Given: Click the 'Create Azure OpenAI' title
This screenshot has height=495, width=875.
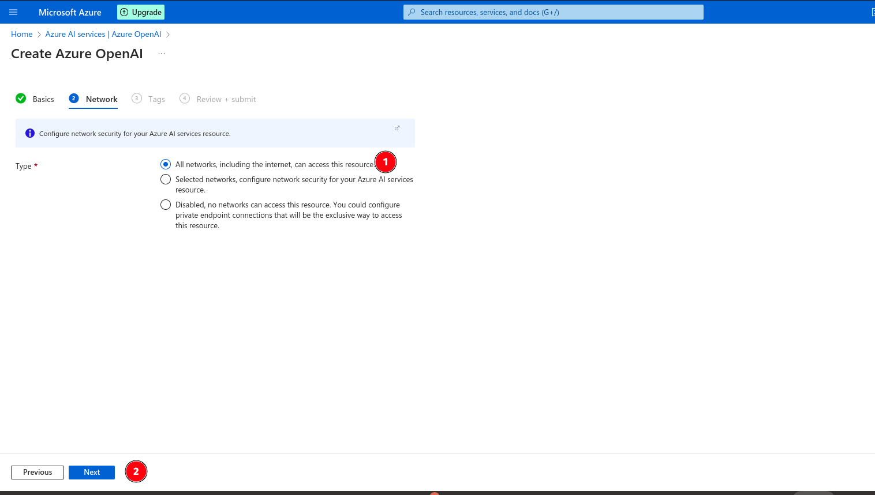Looking at the screenshot, I should 77,54.
